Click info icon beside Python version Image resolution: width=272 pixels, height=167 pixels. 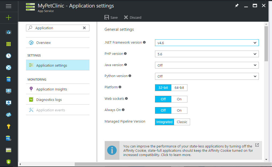tap(130, 76)
